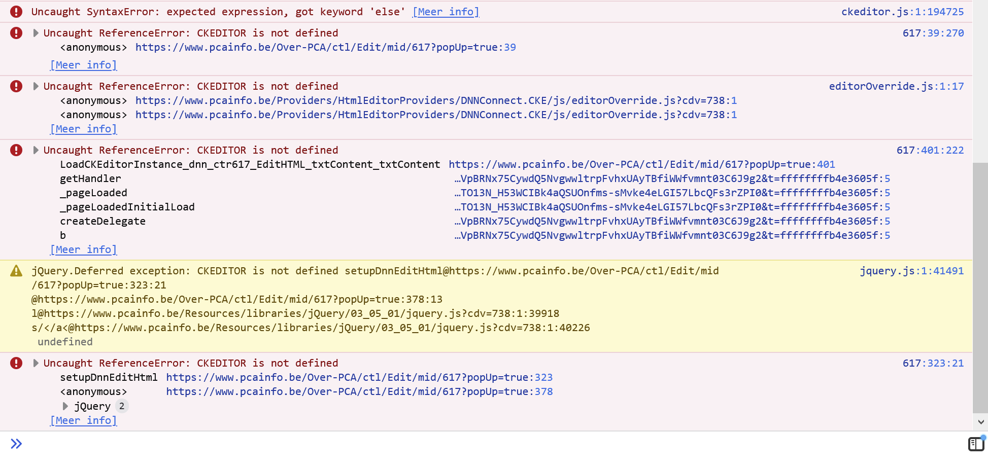Image resolution: width=988 pixels, height=467 pixels.
Task: Click the error icon beside the editorOverride.js error
Action: click(x=16, y=86)
